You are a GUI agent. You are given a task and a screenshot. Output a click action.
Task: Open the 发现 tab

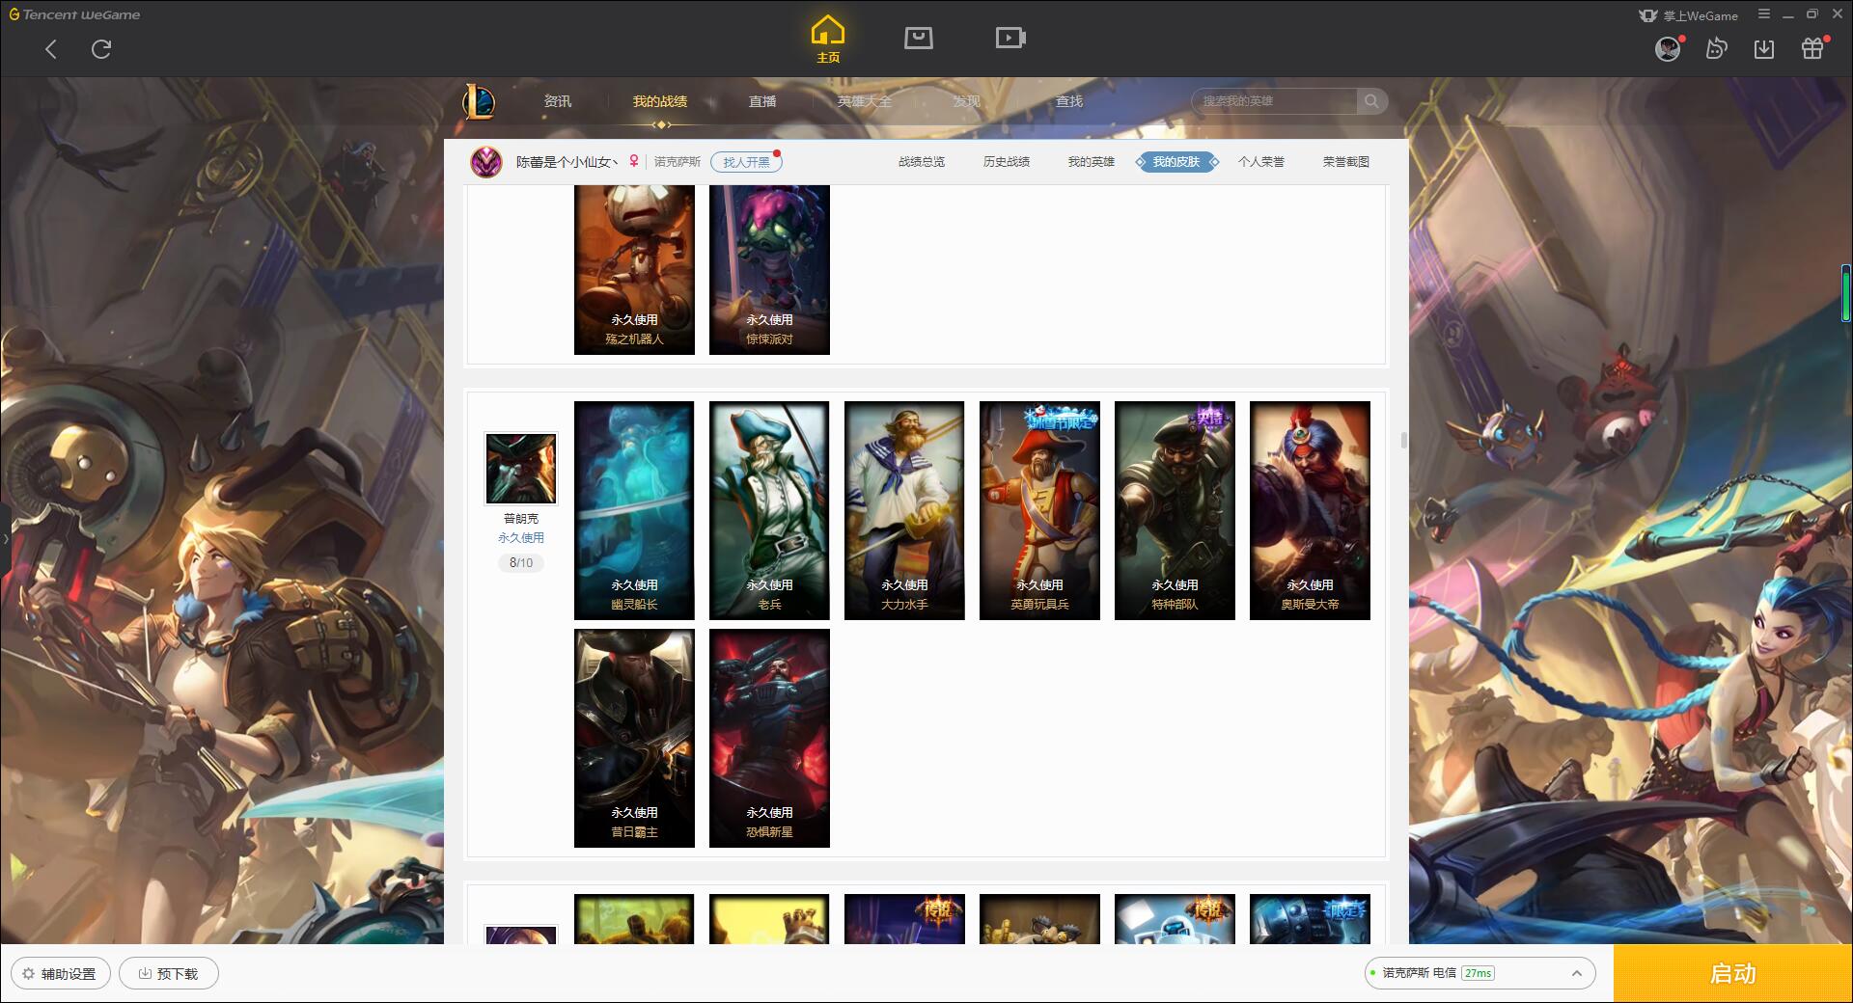click(967, 101)
